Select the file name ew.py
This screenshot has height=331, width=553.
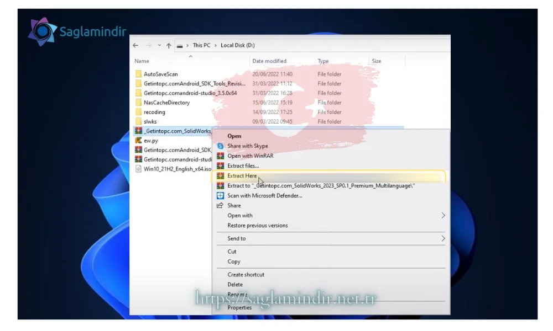[150, 141]
